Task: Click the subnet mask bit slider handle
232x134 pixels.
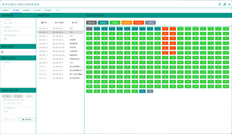Action: tap(2, 52)
